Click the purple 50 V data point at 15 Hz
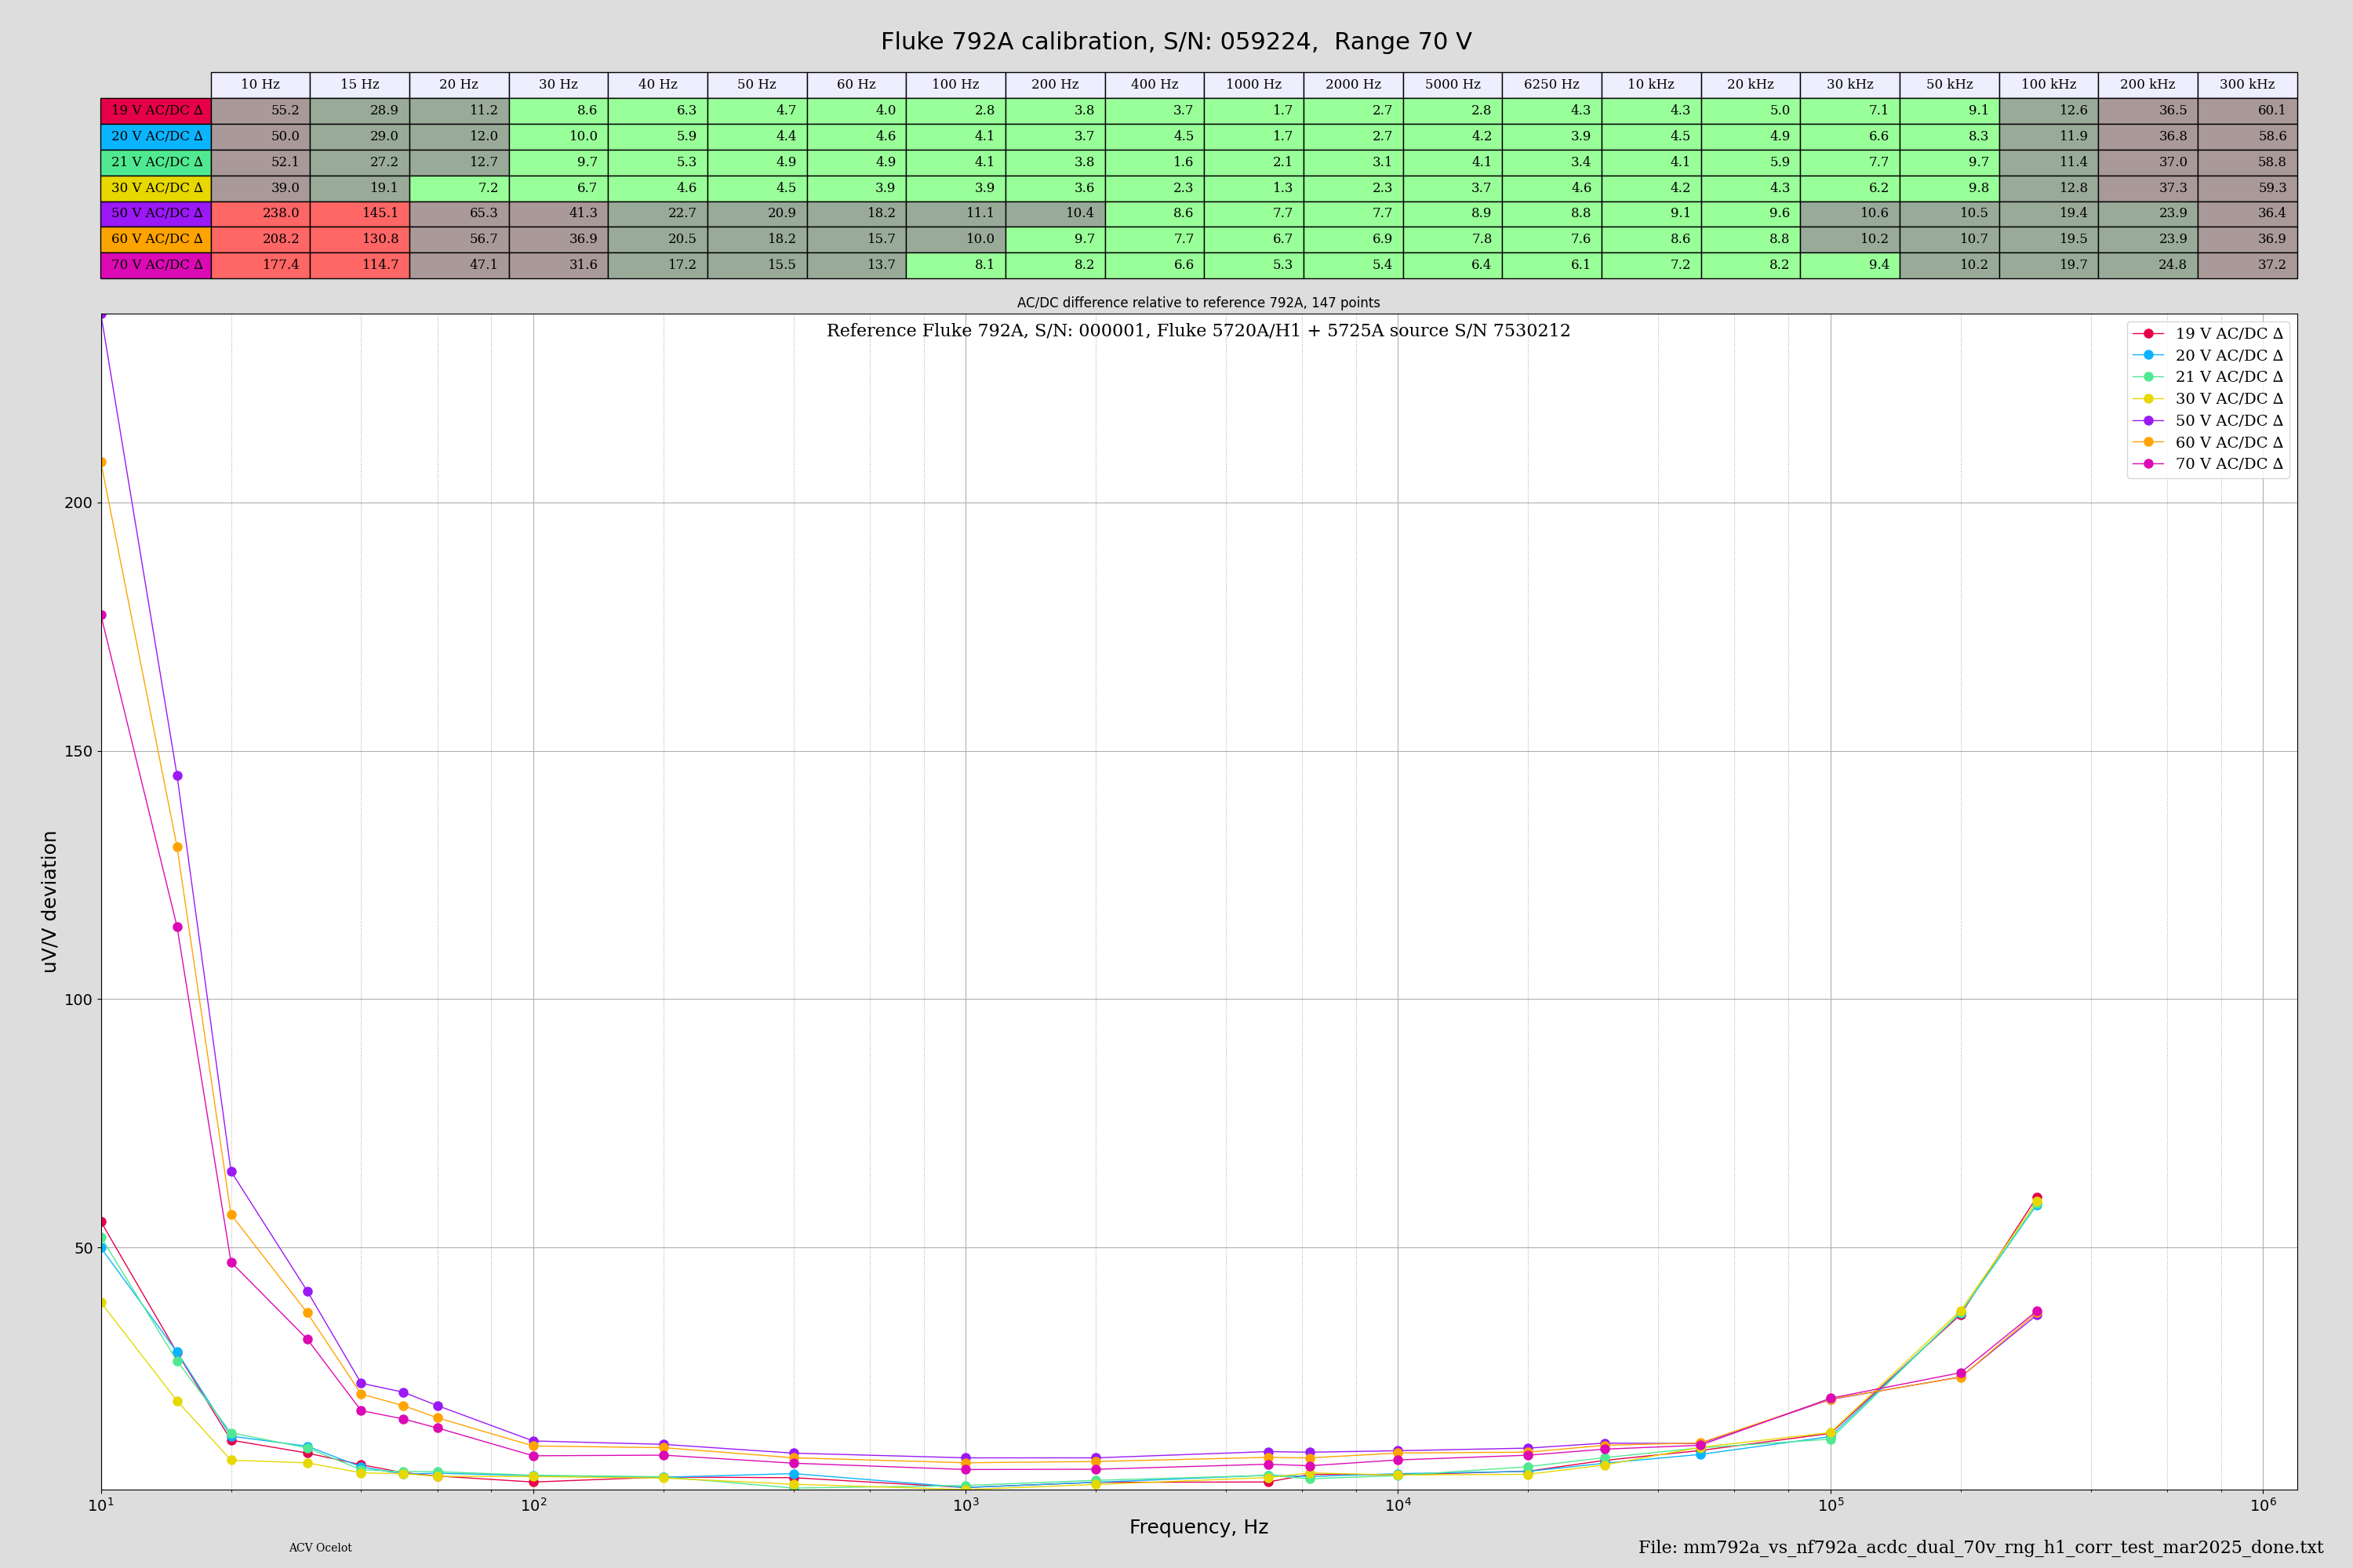 click(177, 776)
